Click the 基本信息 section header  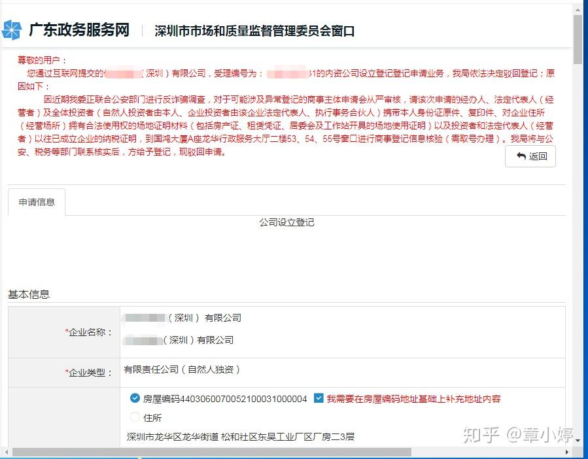29,294
